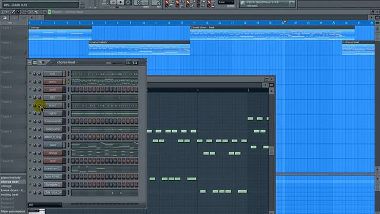Click the piano roll window maximize button
380x214 pixels.
[267, 79]
